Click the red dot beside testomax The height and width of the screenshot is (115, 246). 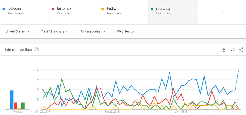53,9
